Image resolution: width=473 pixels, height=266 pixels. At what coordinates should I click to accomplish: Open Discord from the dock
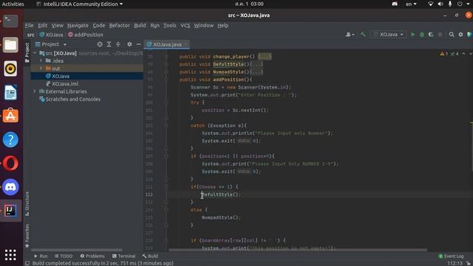click(10, 187)
